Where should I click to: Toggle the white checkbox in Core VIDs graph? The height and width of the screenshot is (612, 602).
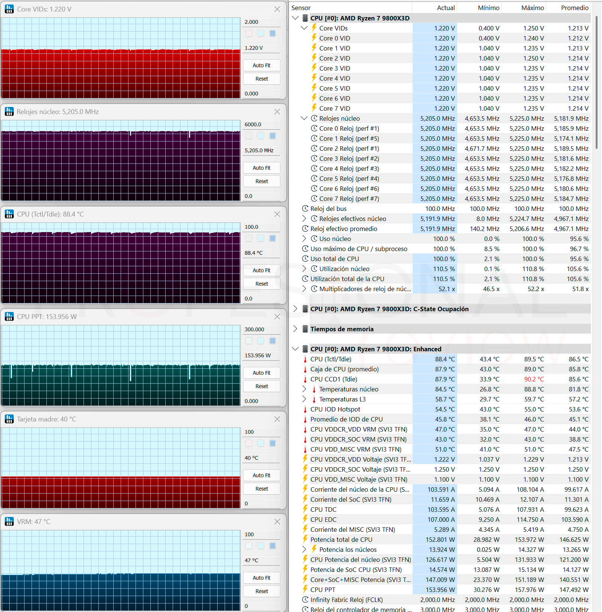click(x=249, y=33)
